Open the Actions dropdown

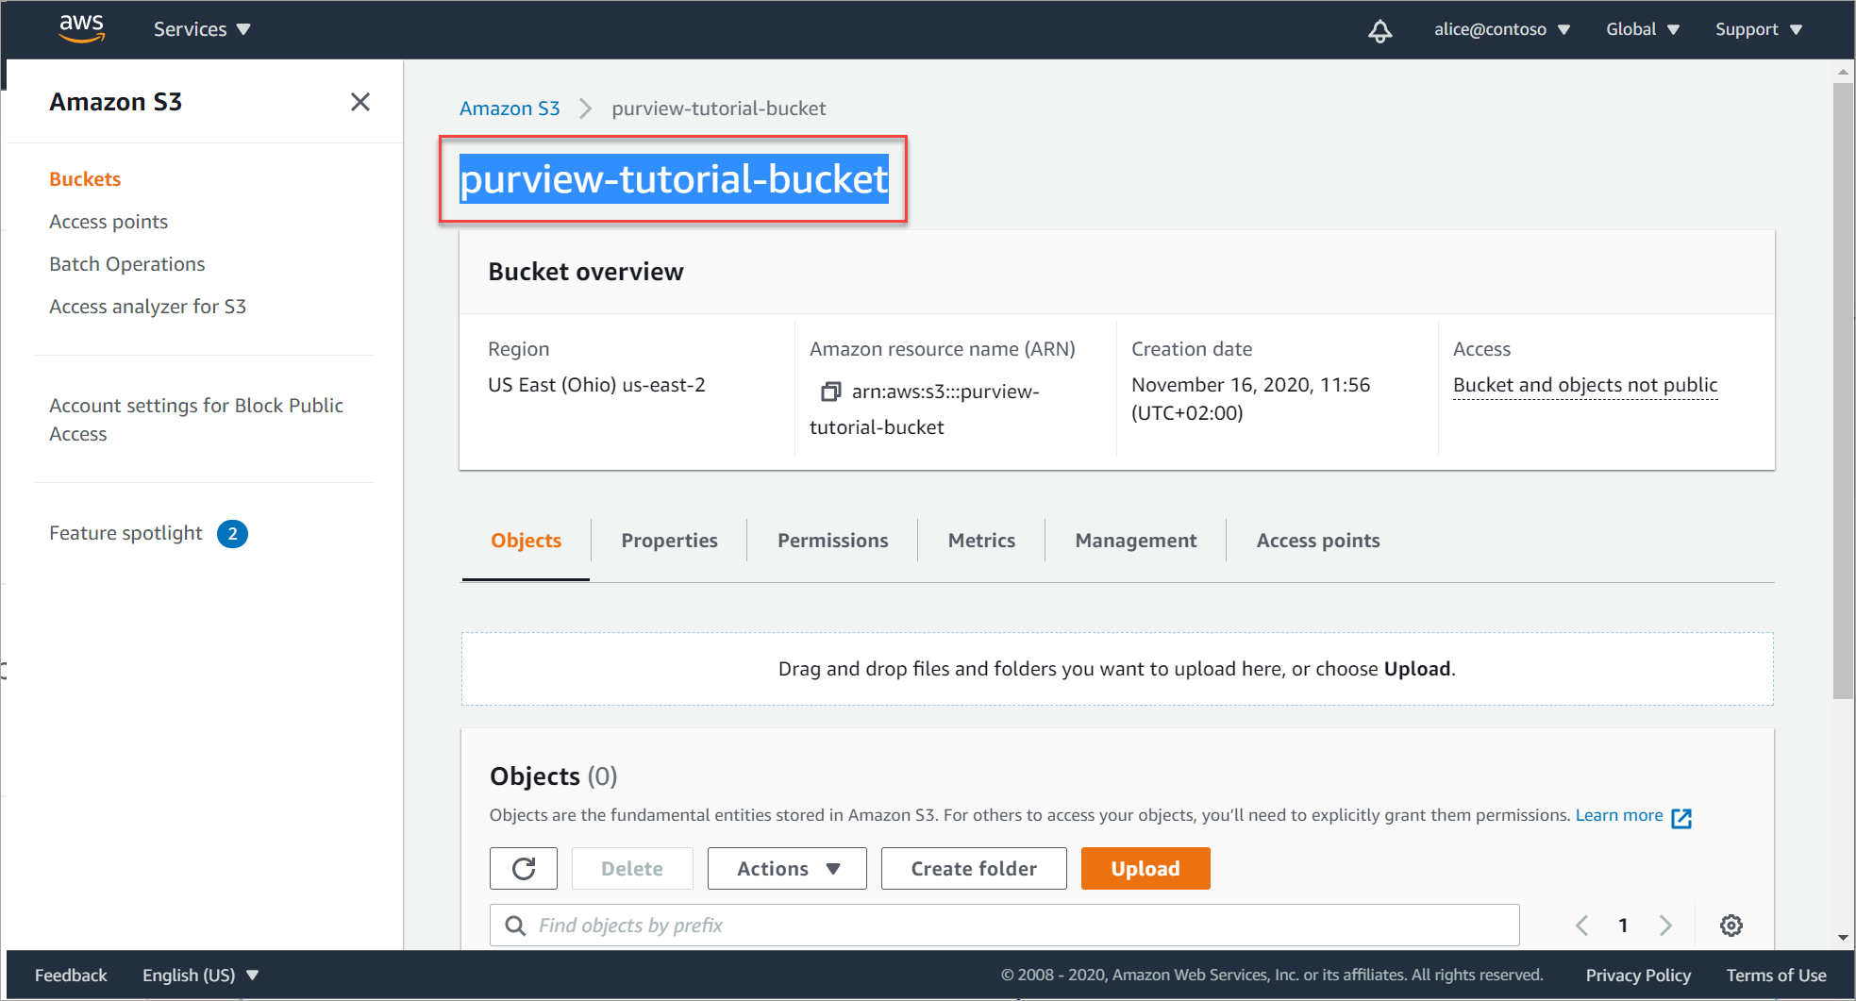[786, 868]
